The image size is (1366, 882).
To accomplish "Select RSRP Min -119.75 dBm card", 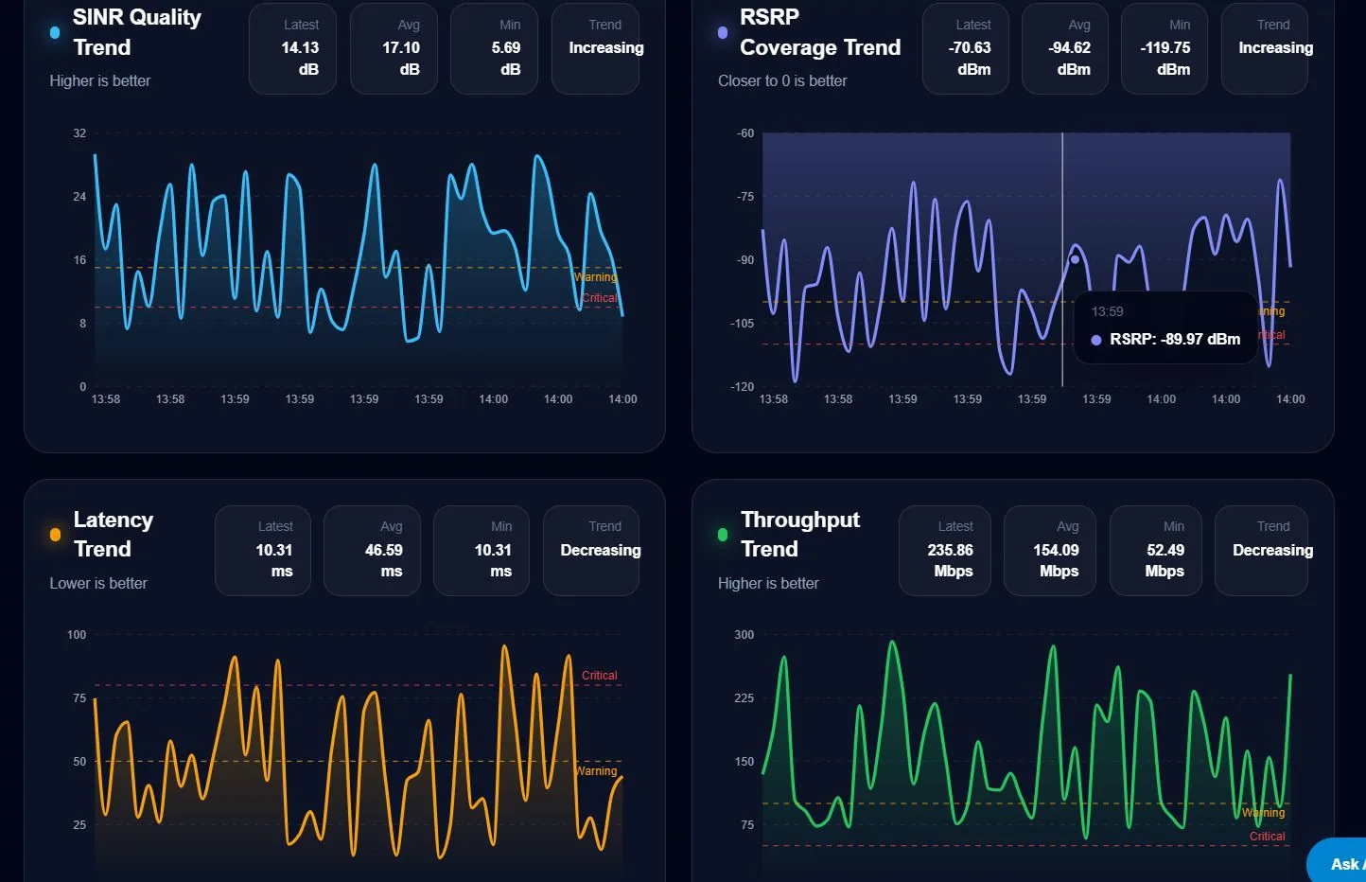I will point(1165,47).
